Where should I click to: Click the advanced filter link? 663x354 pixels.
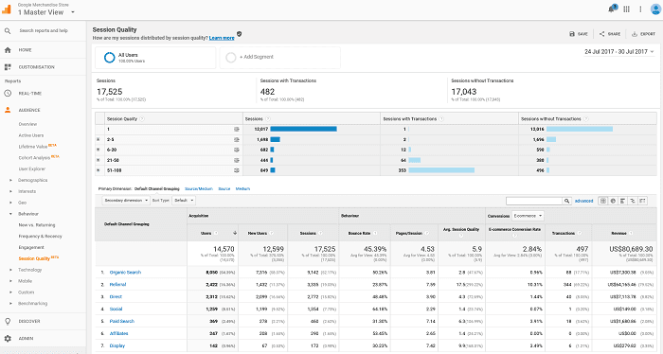point(584,201)
